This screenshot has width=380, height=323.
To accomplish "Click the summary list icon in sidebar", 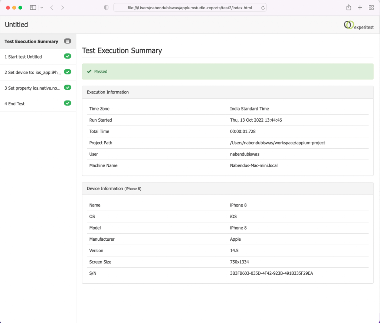I will pos(68,41).
